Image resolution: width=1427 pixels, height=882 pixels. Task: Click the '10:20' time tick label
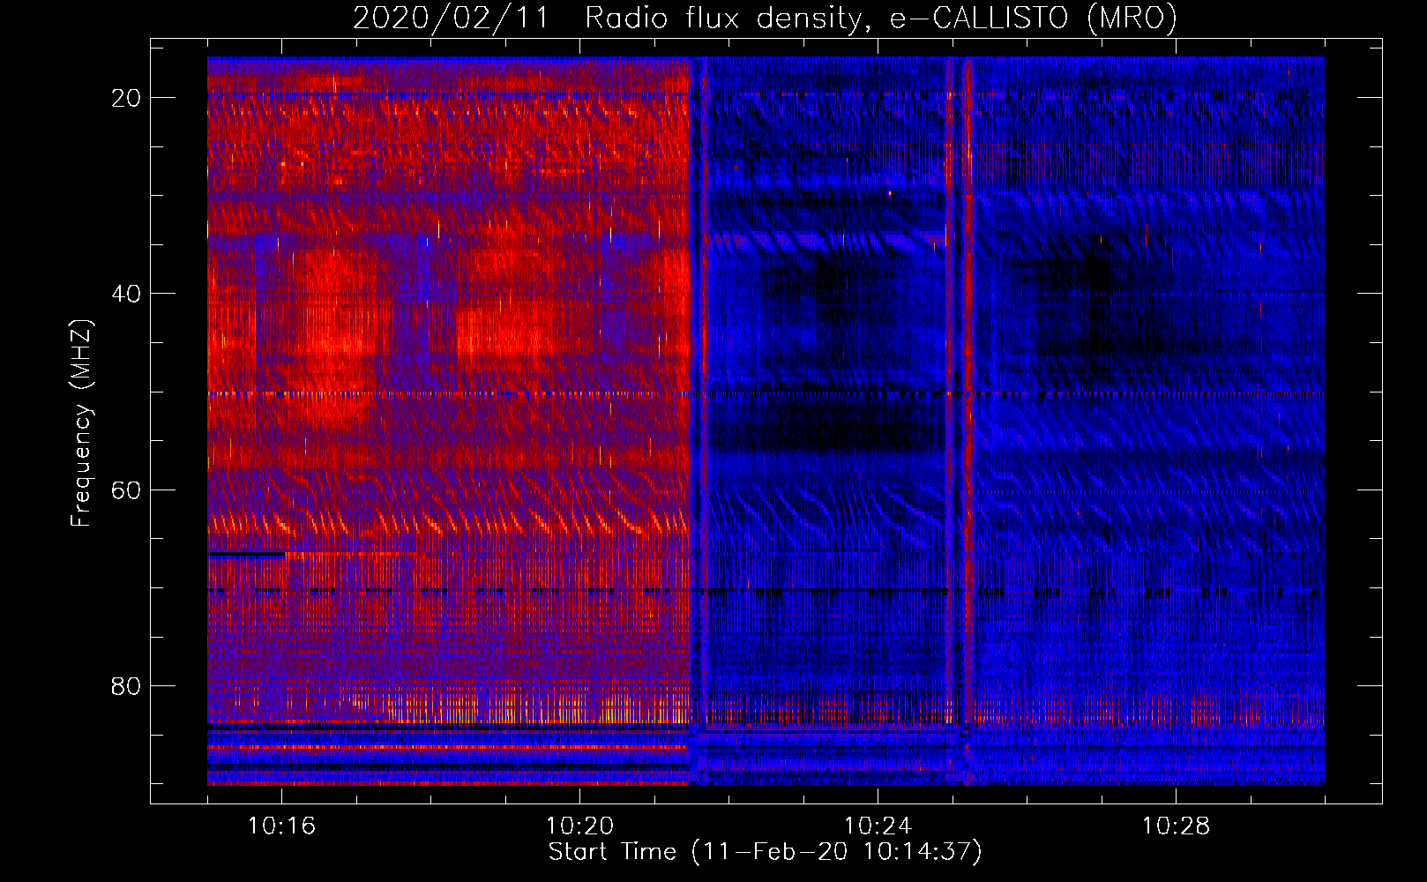click(x=579, y=826)
